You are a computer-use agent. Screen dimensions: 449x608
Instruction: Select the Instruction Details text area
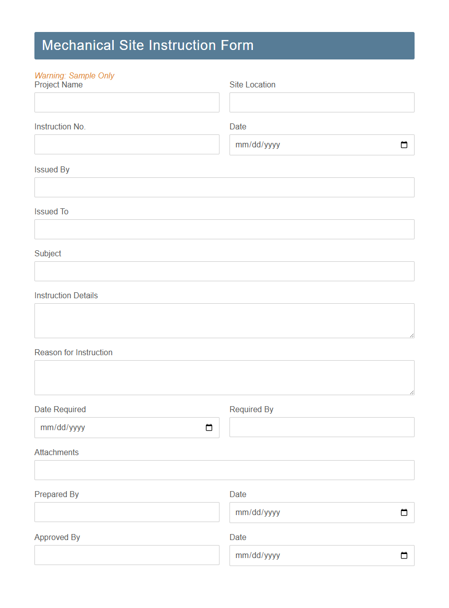point(224,320)
